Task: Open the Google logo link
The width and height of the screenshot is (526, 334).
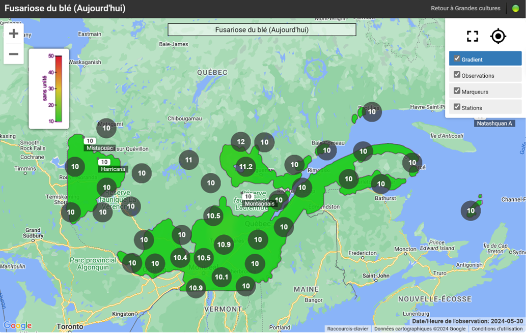Action: tap(17, 326)
